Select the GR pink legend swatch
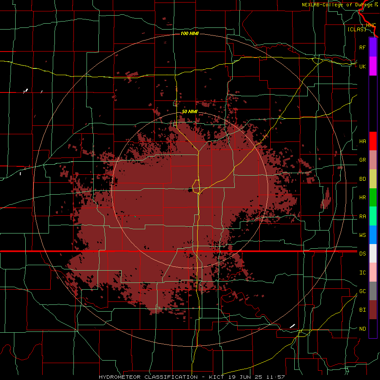Screen dimensions: 380x380 (x=373, y=160)
